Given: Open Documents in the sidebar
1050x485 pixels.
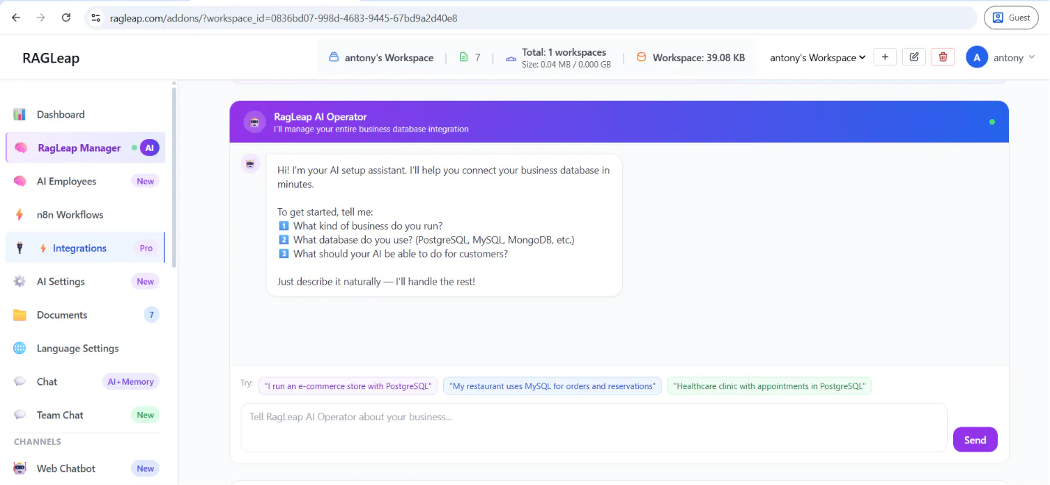Looking at the screenshot, I should [x=85, y=315].
